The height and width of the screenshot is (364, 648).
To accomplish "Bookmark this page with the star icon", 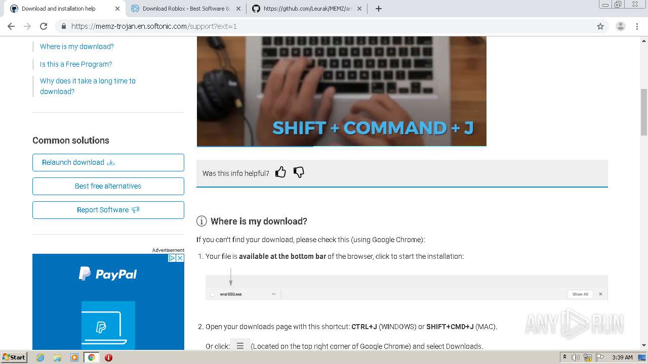I will click(600, 26).
